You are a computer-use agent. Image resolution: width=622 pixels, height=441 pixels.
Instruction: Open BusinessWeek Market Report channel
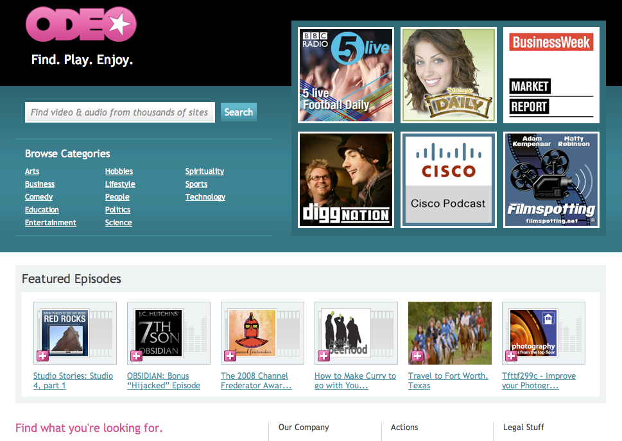[x=551, y=75]
